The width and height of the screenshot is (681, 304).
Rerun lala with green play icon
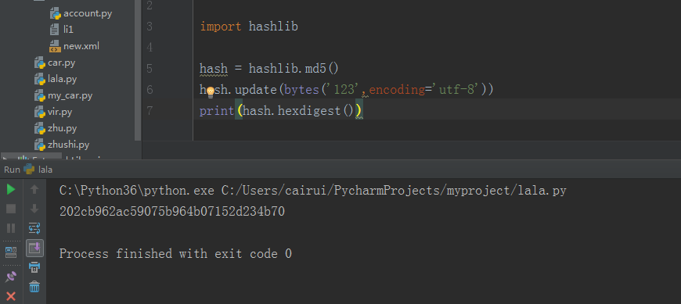coord(11,190)
